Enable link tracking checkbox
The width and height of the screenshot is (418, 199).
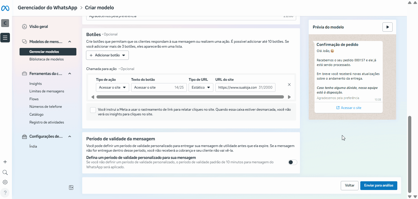[93, 110]
